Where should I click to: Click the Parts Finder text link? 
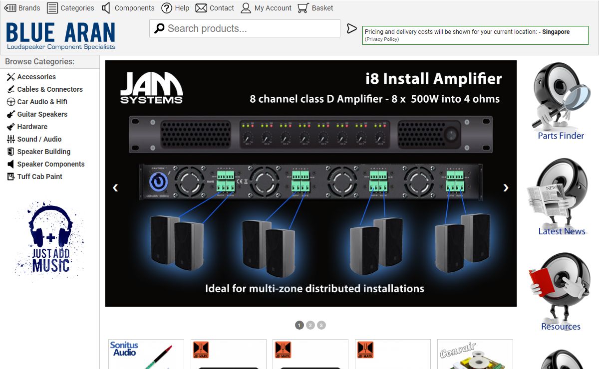(x=561, y=136)
